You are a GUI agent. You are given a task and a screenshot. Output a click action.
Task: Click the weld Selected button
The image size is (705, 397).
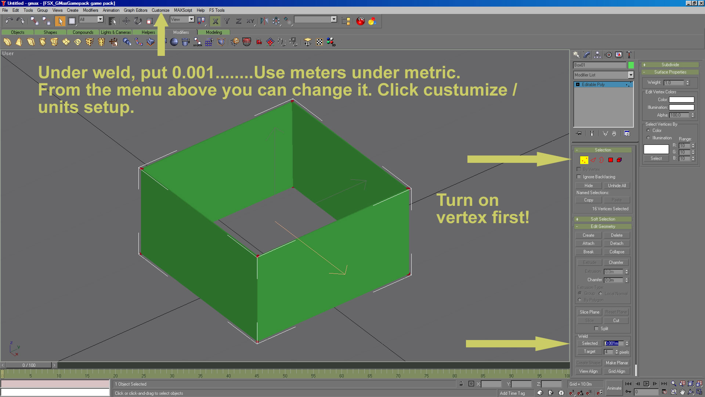[x=589, y=343]
